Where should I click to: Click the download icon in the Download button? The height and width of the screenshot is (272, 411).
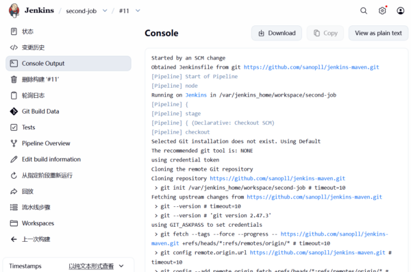click(x=262, y=33)
